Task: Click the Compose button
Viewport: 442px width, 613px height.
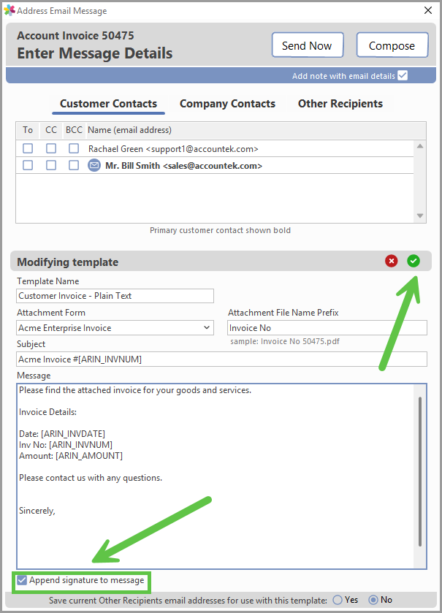Action: click(x=392, y=45)
